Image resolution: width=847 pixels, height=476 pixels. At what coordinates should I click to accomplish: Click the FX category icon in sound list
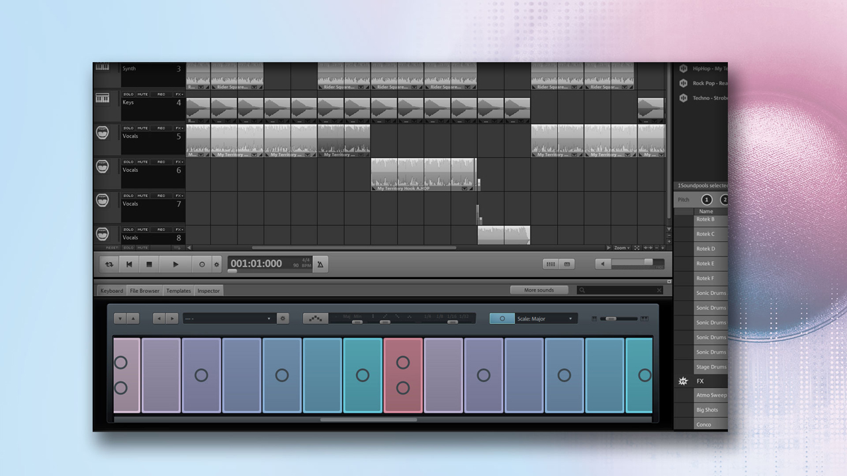coord(684,381)
